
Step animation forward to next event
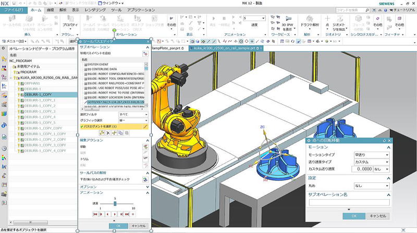pos(121,214)
